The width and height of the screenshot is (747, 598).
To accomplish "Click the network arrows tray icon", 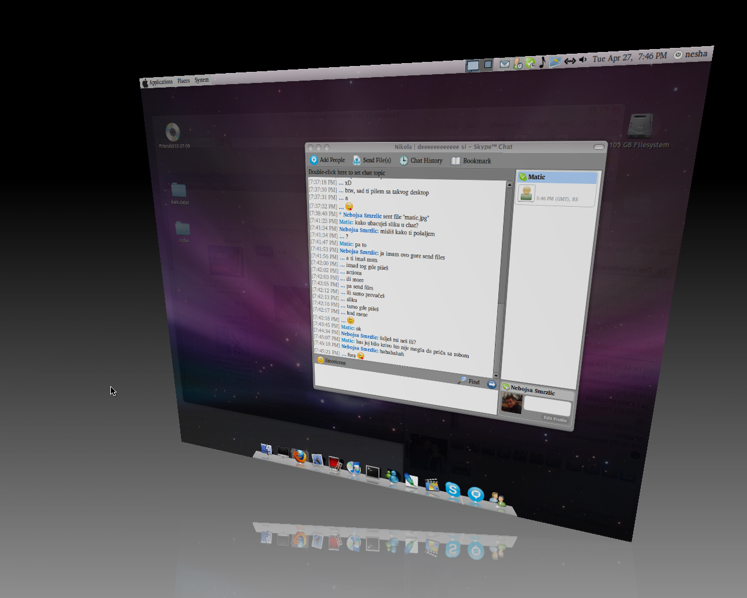I will [570, 60].
